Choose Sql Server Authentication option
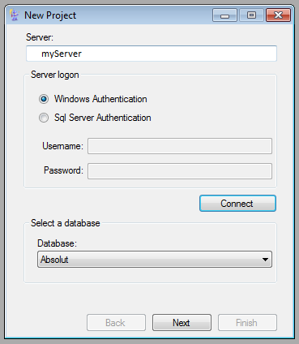The height and width of the screenshot is (344, 299). click(44, 118)
